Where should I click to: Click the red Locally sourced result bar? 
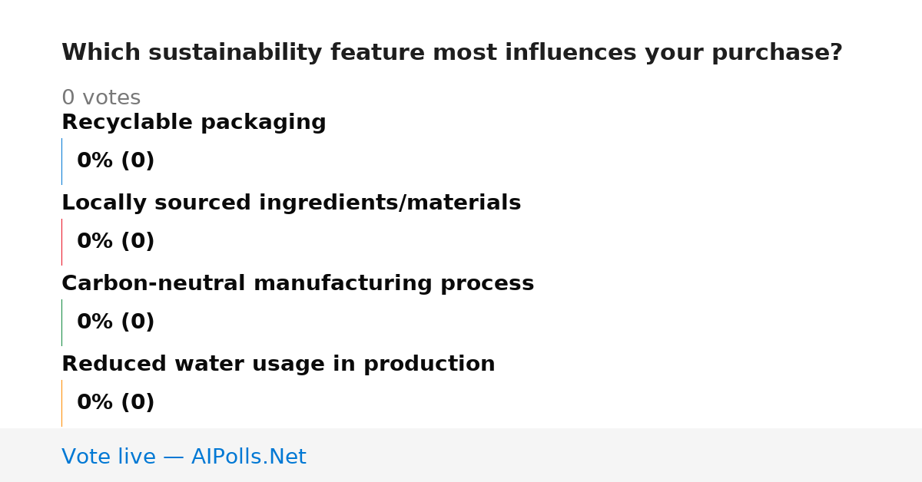click(61, 242)
